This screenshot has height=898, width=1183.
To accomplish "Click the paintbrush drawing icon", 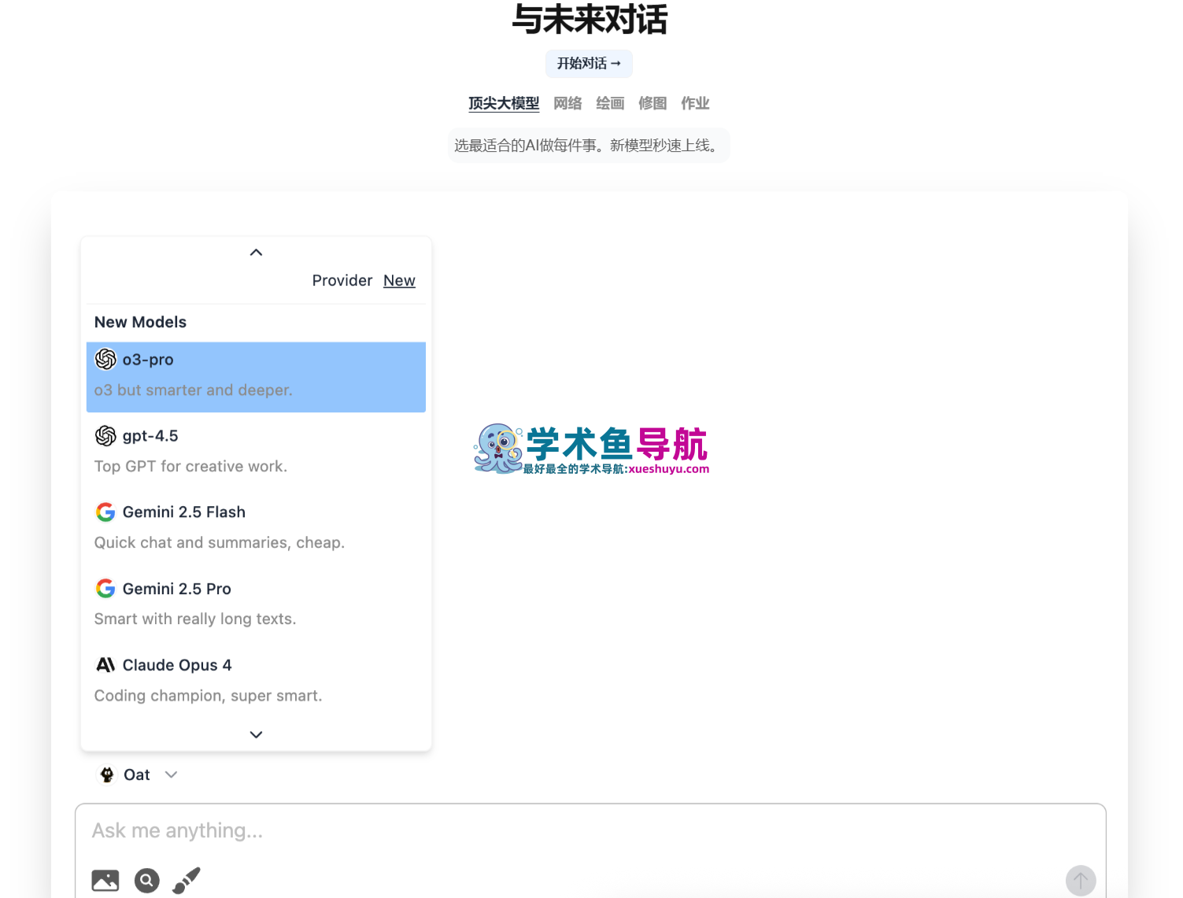I will tap(187, 881).
